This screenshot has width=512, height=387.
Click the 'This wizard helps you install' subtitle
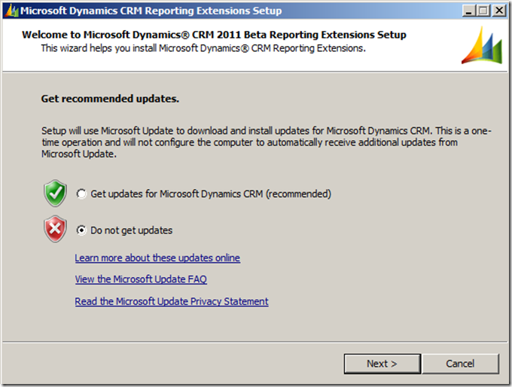[x=203, y=47]
